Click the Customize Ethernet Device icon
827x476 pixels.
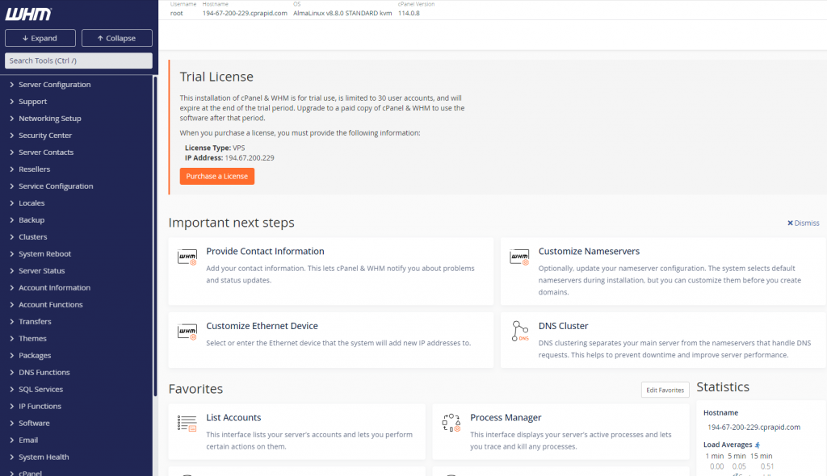pyautogui.click(x=187, y=332)
